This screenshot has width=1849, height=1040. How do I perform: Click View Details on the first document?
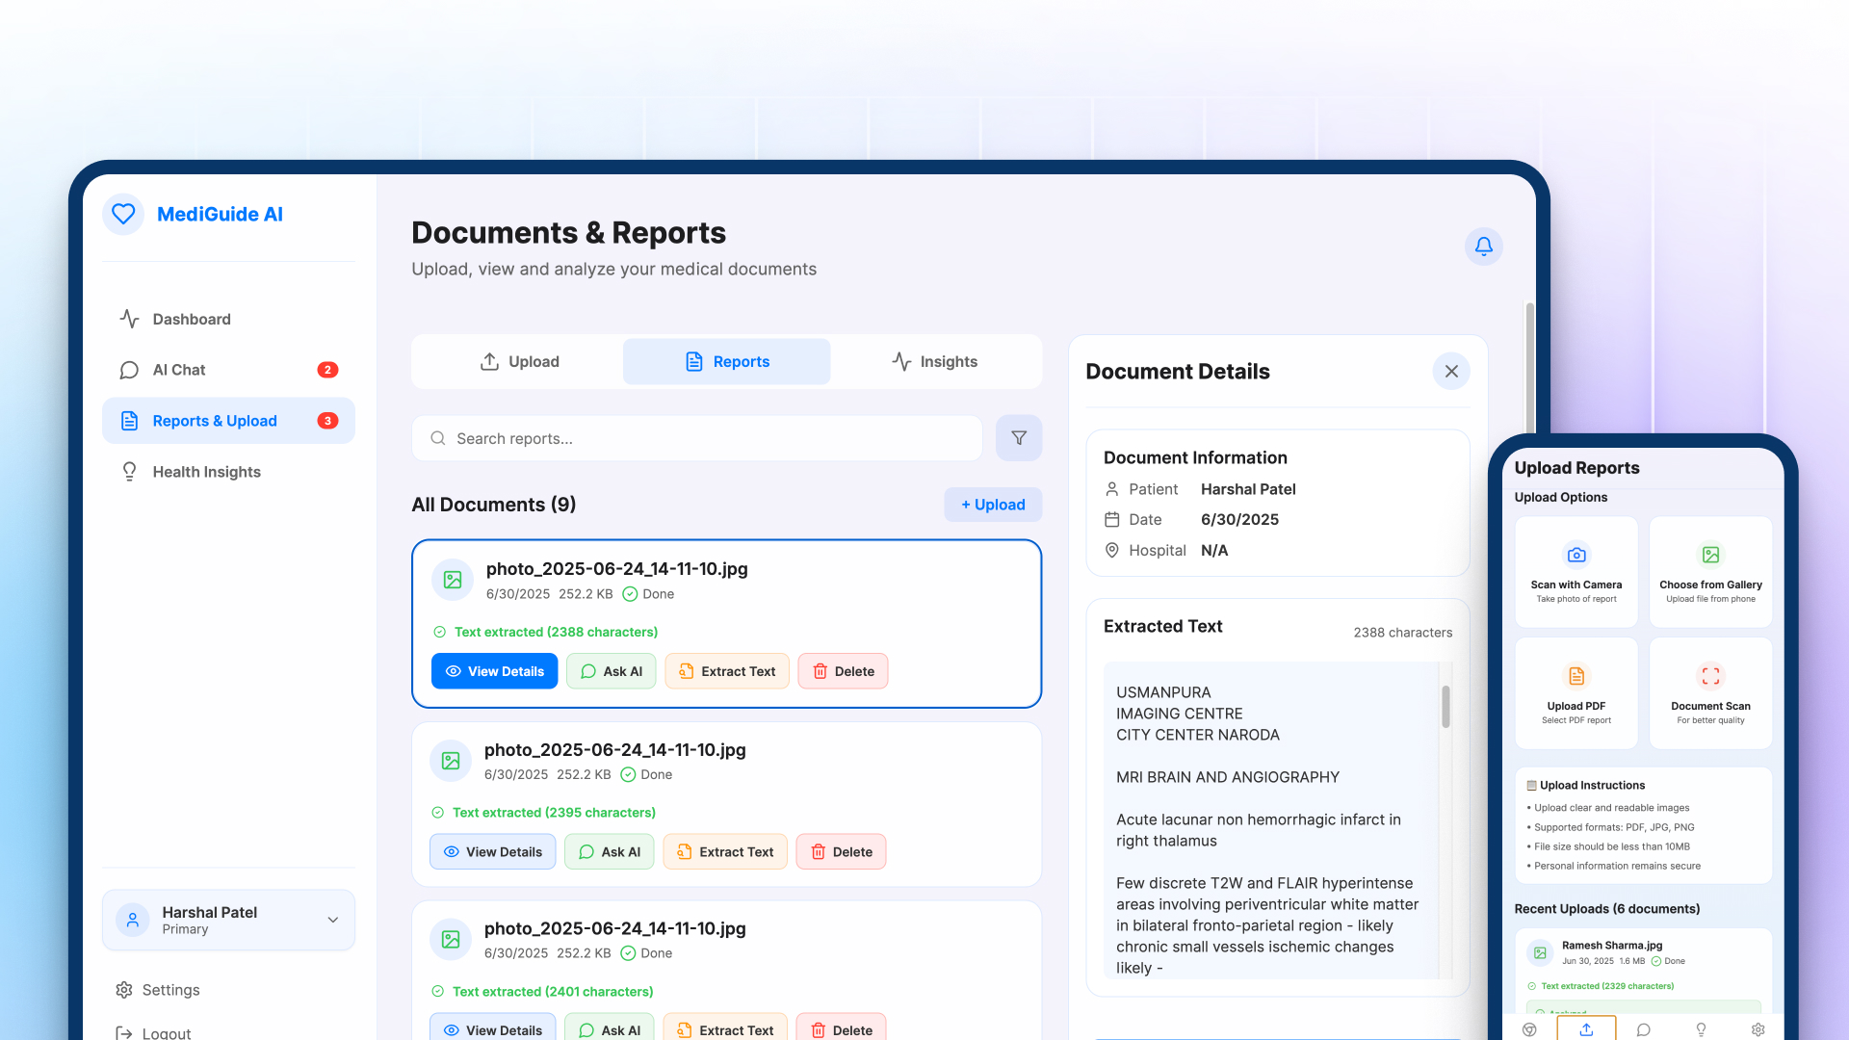click(494, 671)
